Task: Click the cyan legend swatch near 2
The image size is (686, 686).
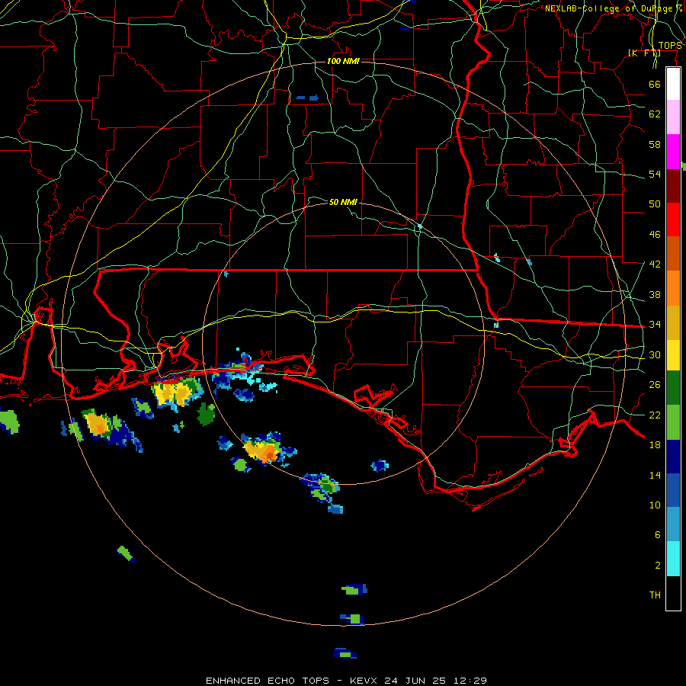Action: click(673, 559)
